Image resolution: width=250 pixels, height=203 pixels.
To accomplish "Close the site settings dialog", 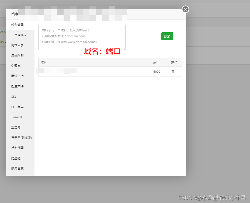I will (185, 9).
